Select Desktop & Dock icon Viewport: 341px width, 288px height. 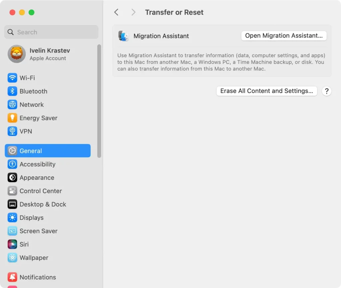(x=12, y=204)
